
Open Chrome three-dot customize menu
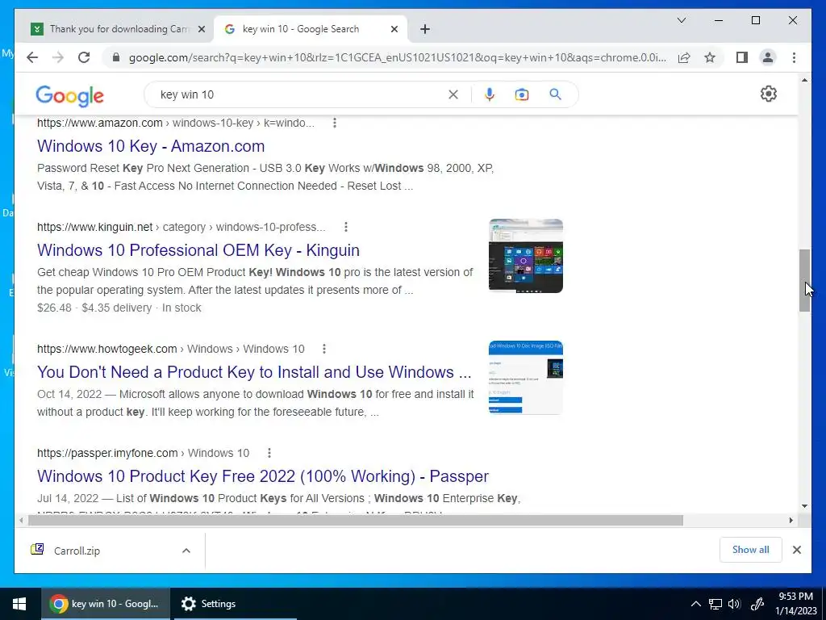click(x=794, y=57)
